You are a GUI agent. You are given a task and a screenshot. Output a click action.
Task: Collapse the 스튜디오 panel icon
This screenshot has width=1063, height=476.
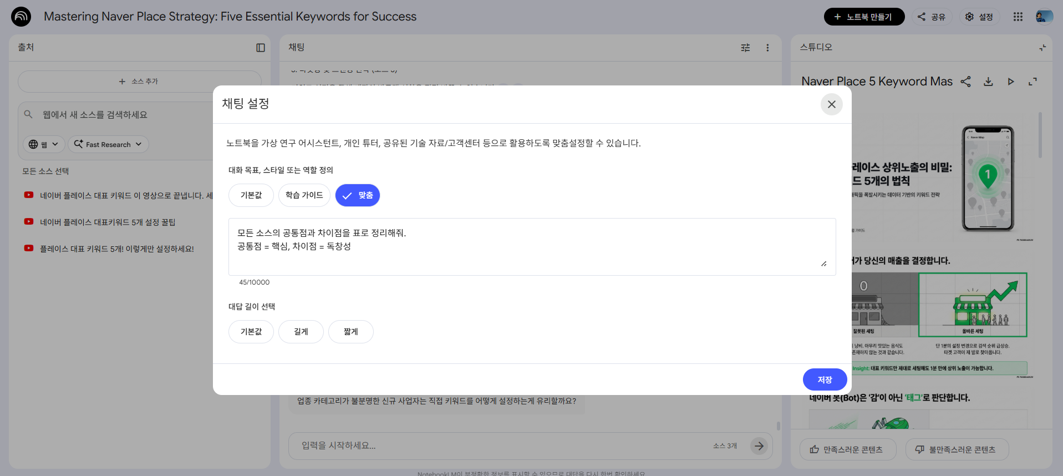coord(1042,48)
